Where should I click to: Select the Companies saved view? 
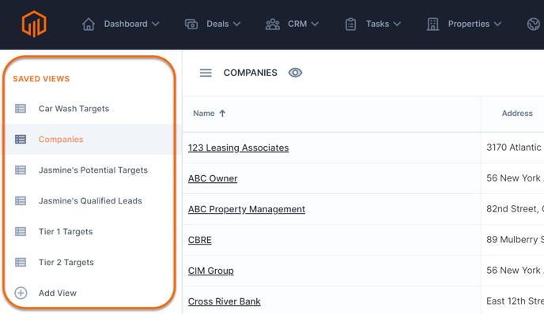(61, 139)
